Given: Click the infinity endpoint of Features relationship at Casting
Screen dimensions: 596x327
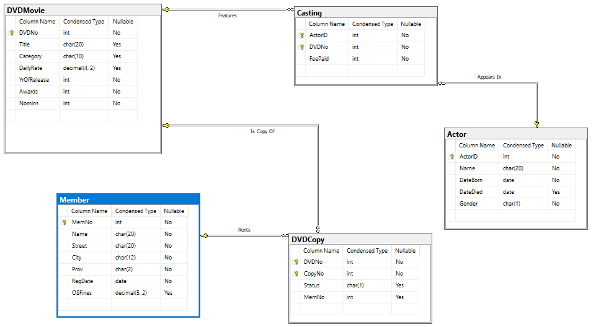Looking at the screenshot, I should (290, 9).
